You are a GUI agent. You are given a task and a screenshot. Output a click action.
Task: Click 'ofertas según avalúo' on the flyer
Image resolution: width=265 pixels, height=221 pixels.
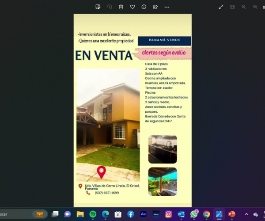tap(164, 53)
